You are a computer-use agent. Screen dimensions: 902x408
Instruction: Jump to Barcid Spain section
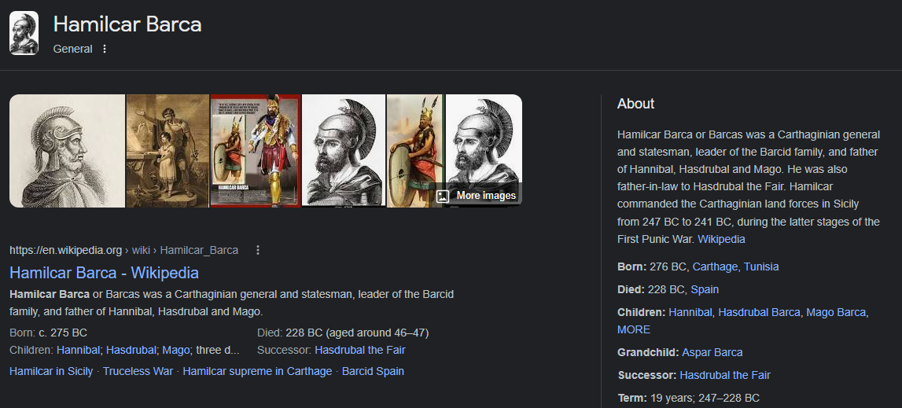(373, 371)
